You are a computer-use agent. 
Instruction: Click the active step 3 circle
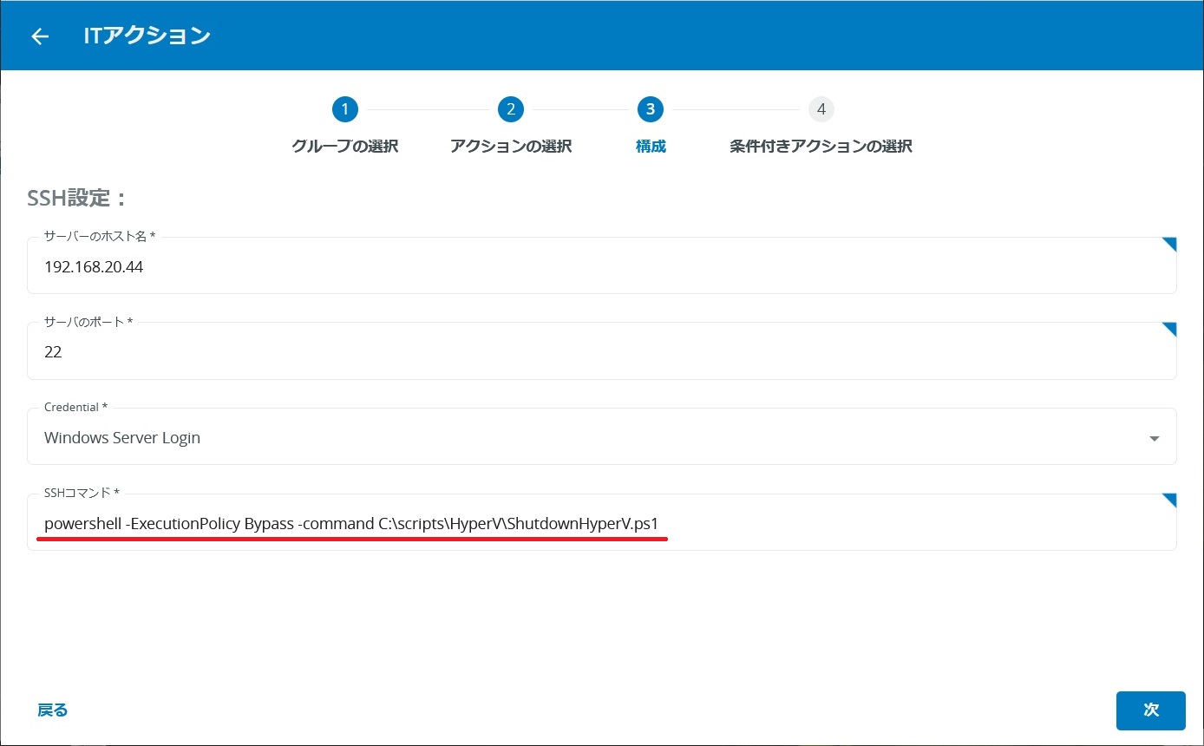pyautogui.click(x=650, y=109)
